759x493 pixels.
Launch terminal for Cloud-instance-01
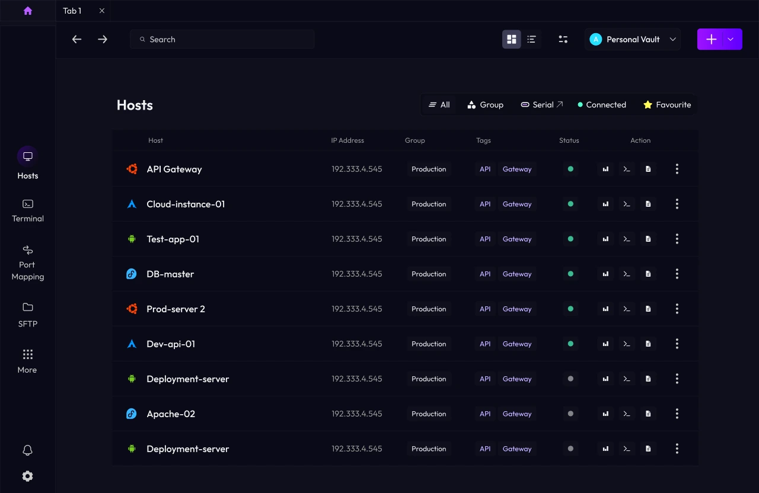(x=627, y=204)
